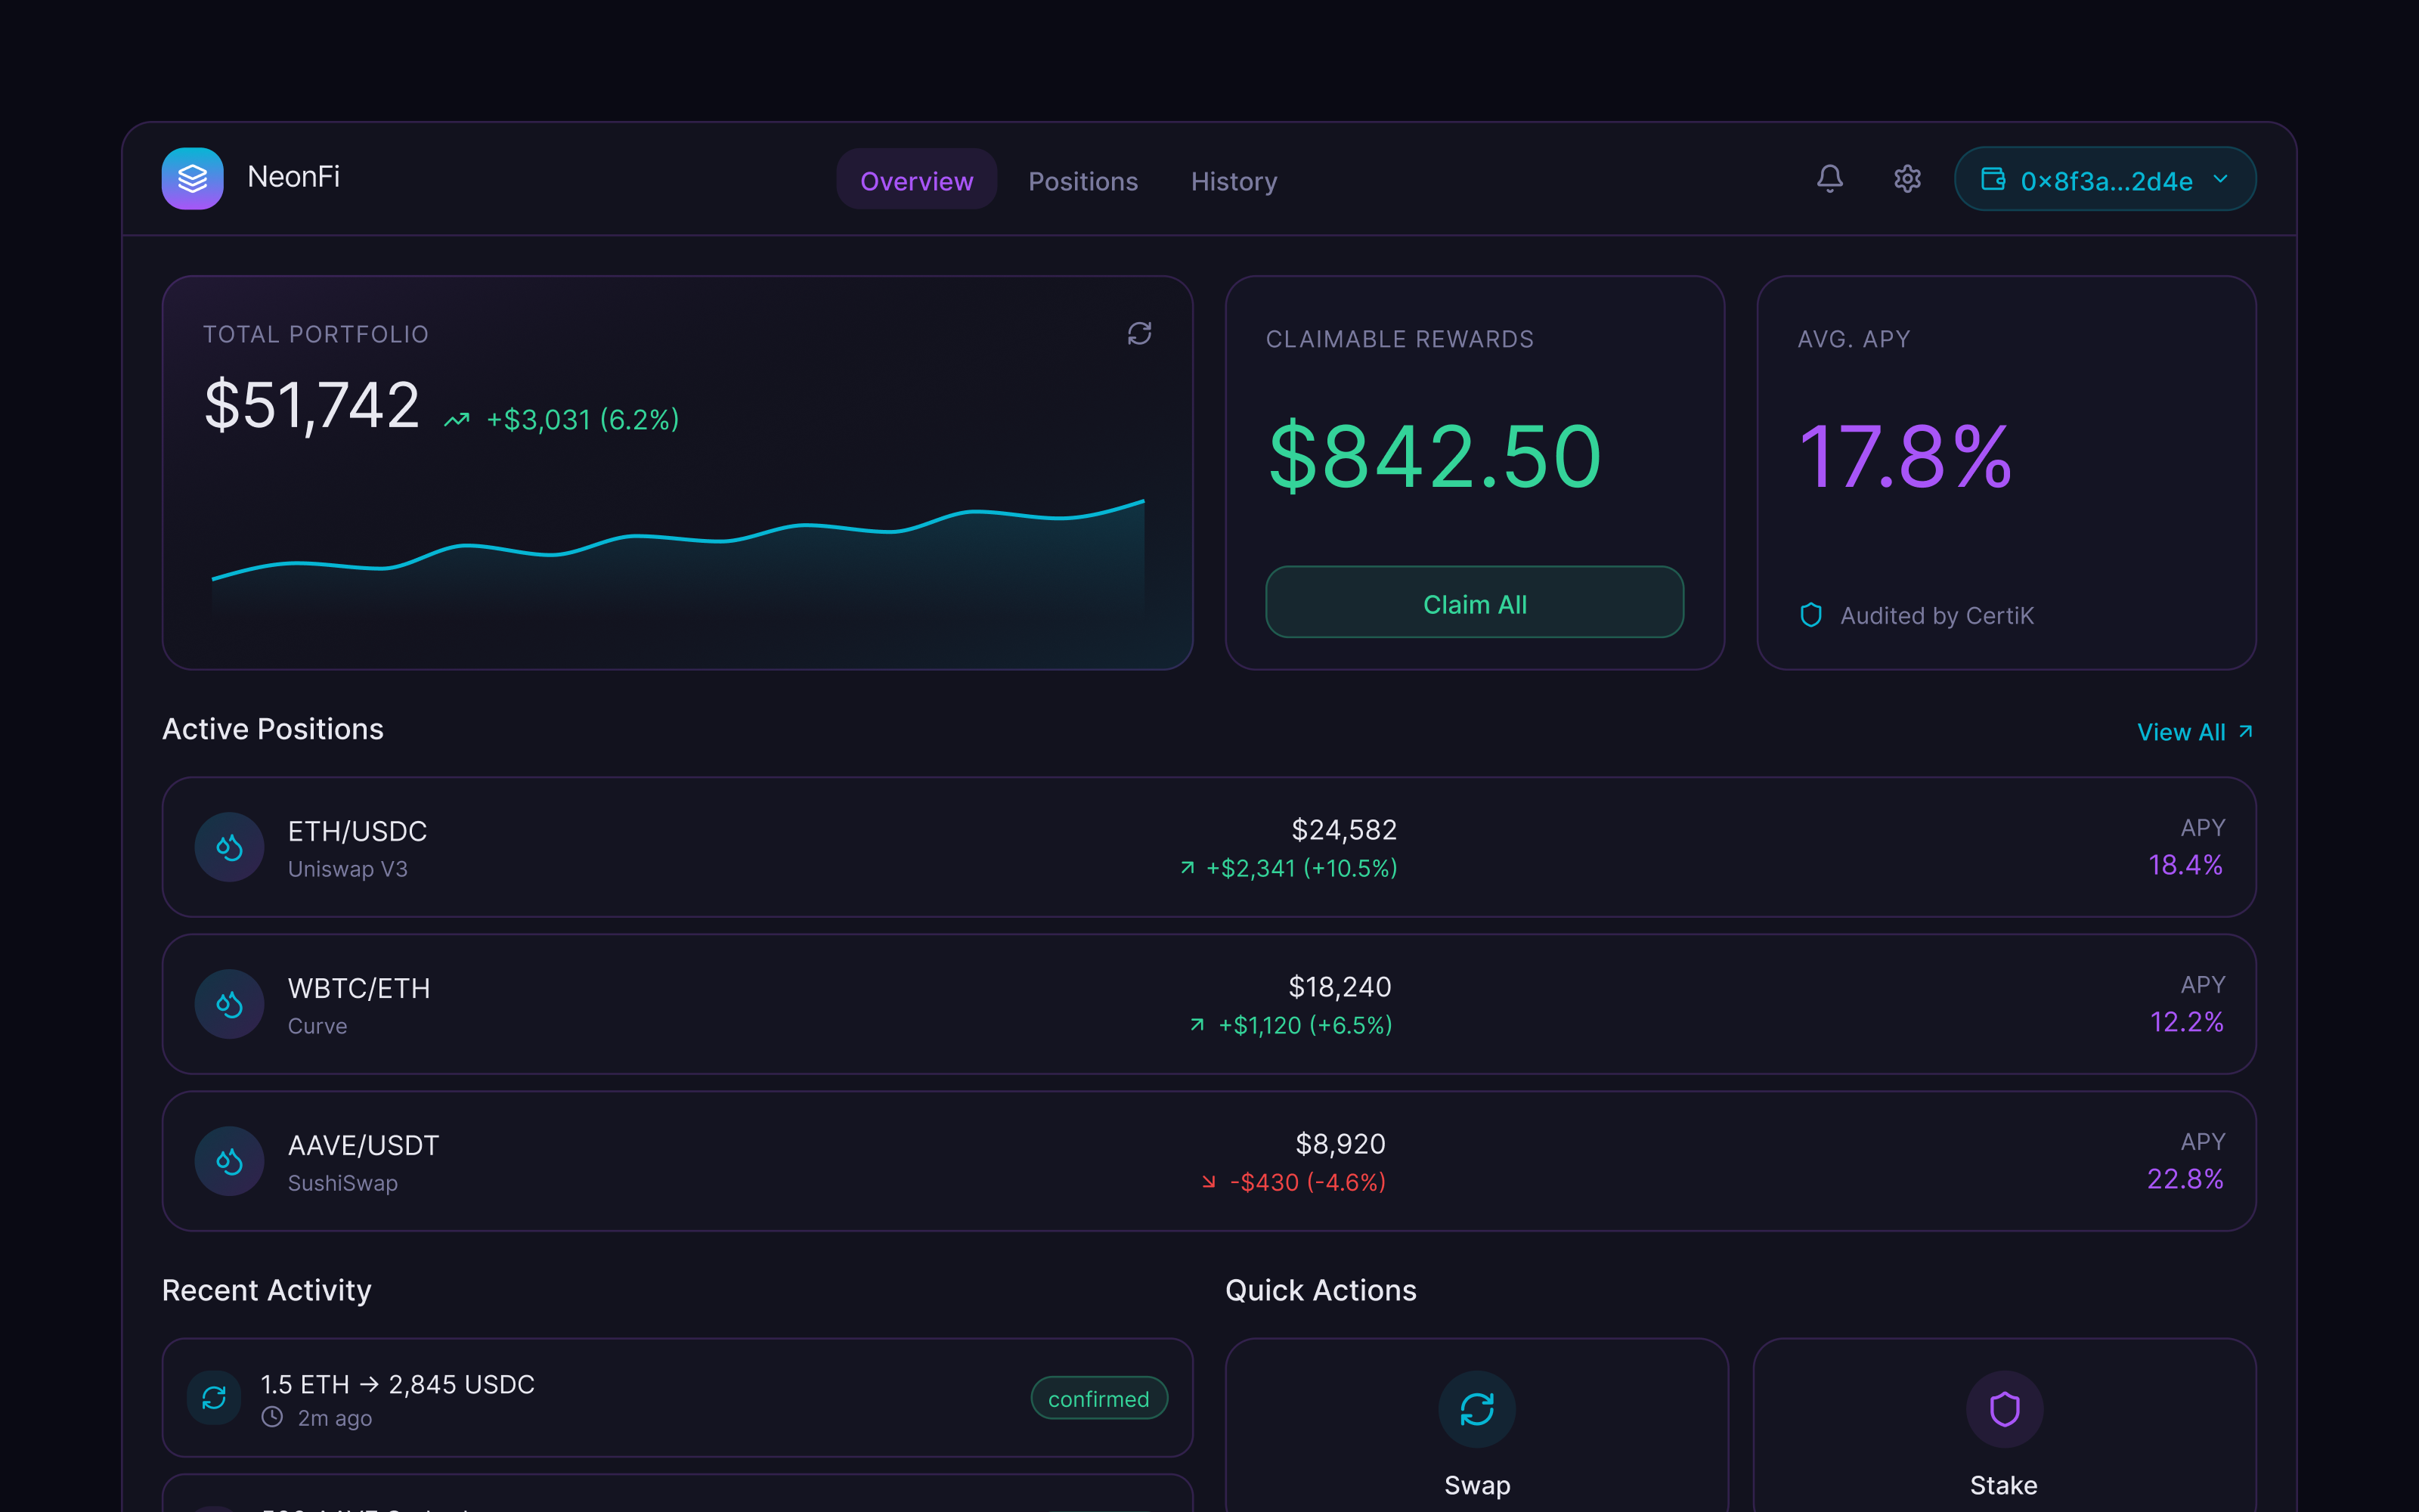Click the 22.8% APY value
The width and height of the screenshot is (2419, 1512).
point(2185,1179)
